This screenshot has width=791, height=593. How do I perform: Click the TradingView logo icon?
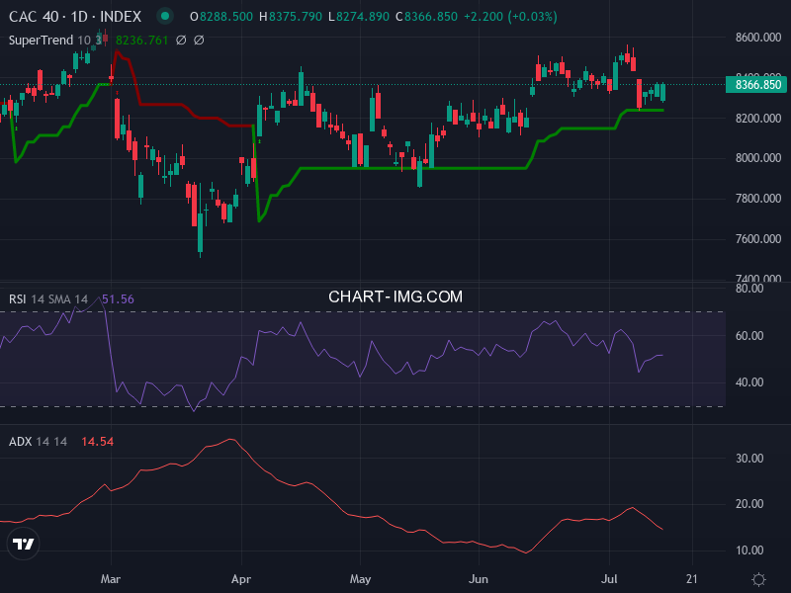click(23, 544)
